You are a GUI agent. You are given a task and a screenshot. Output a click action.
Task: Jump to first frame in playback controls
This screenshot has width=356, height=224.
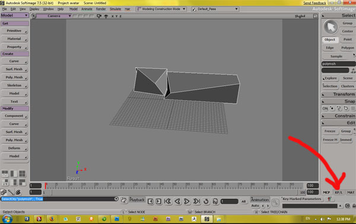(x=167, y=201)
